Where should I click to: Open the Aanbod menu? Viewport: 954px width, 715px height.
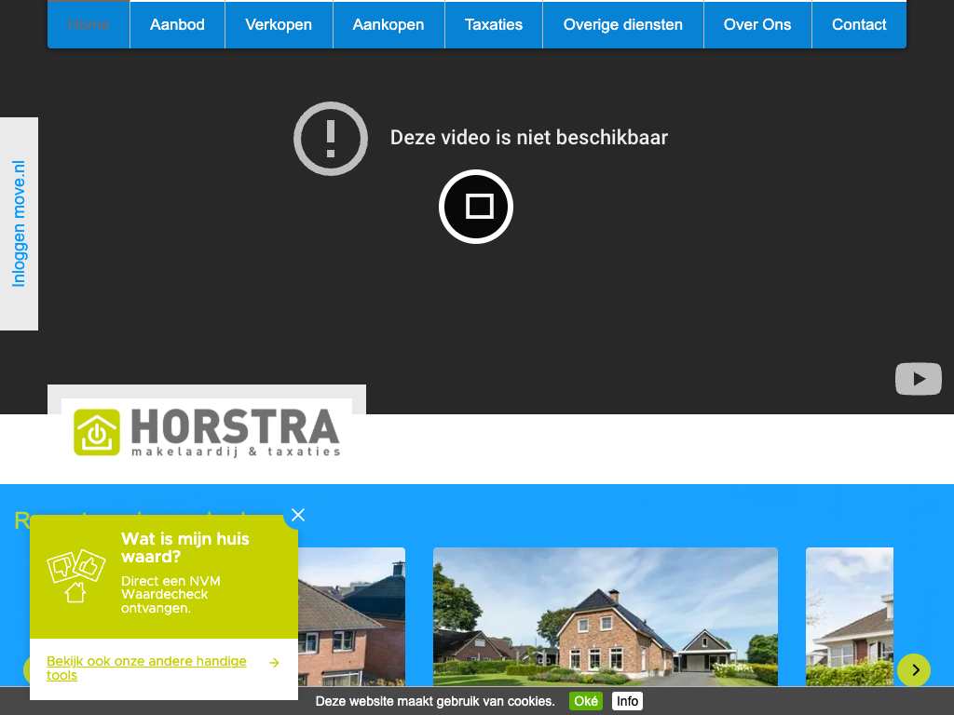177,25
